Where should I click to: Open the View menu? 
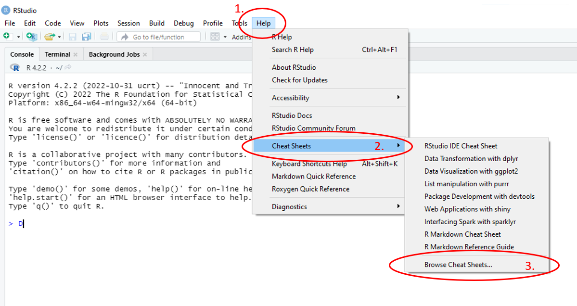point(77,23)
